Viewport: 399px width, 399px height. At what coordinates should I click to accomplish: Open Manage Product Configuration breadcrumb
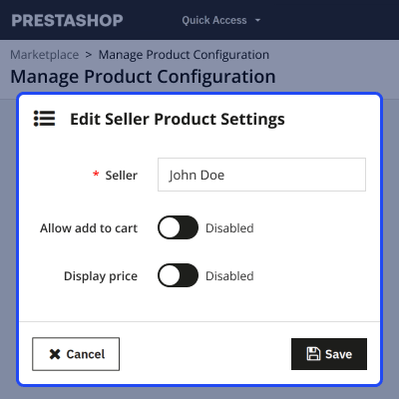[x=184, y=55]
